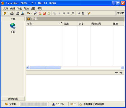Viewport: 126px width, 108px height.
Task: Click the pause download icon
Action: (64, 13)
